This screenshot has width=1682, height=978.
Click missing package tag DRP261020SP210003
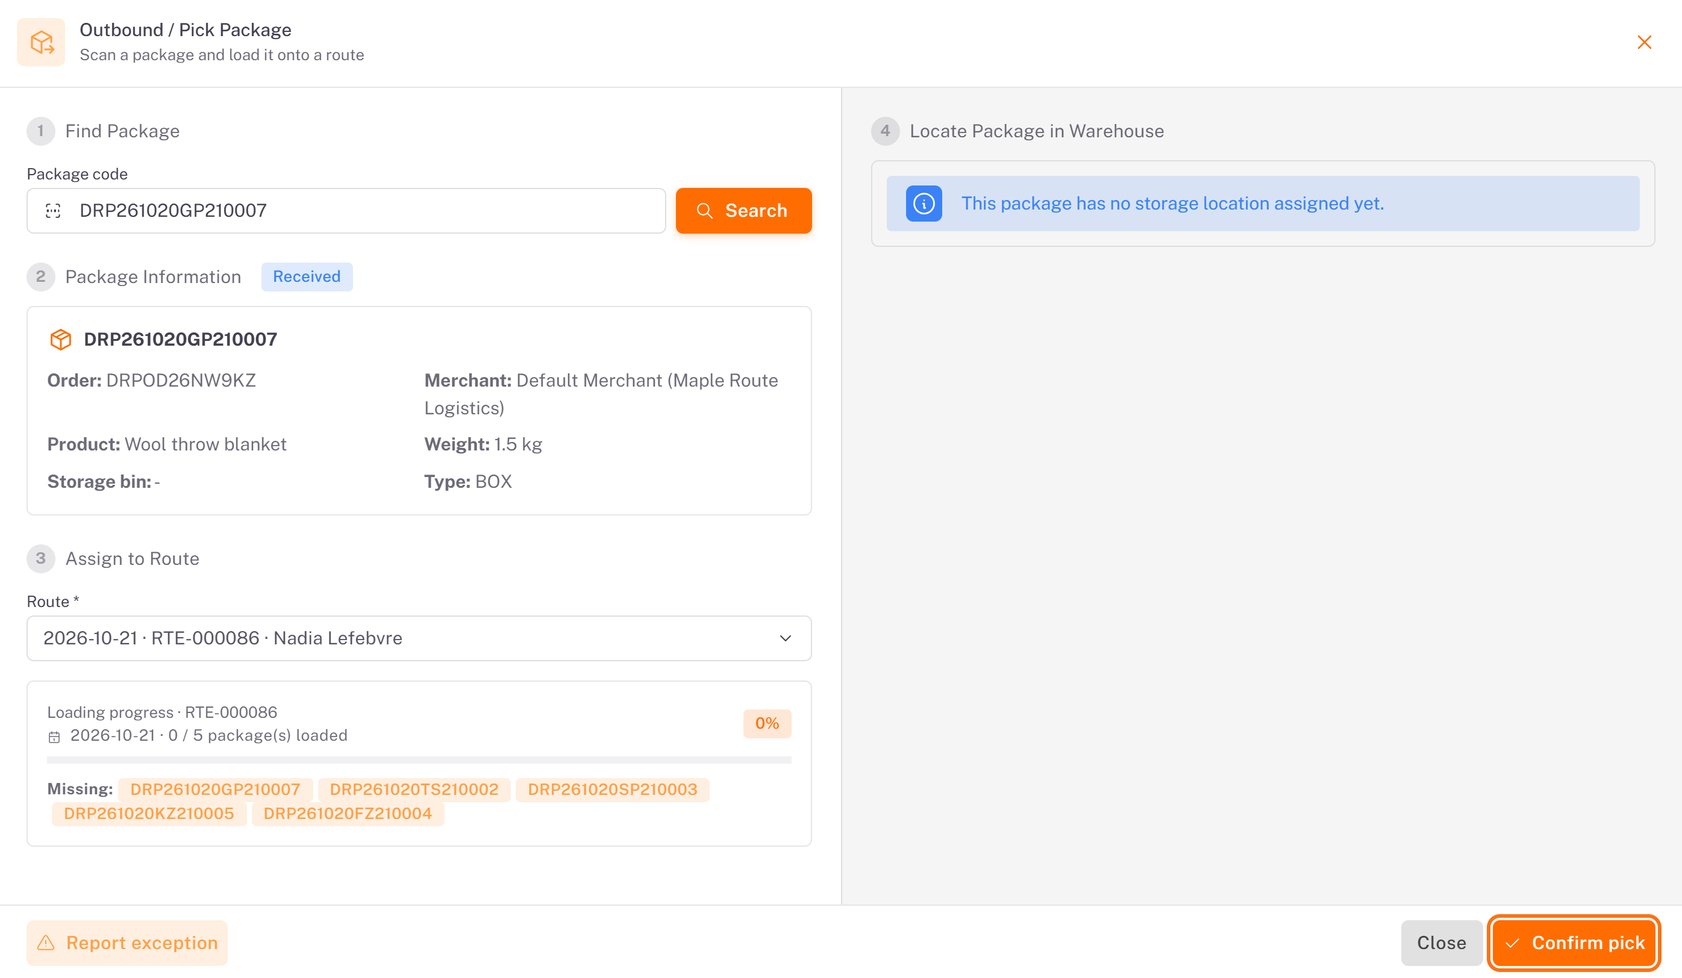pos(612,790)
